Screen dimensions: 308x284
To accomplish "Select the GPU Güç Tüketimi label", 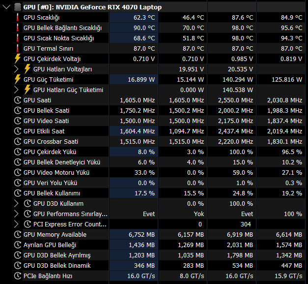I will point(48,80).
